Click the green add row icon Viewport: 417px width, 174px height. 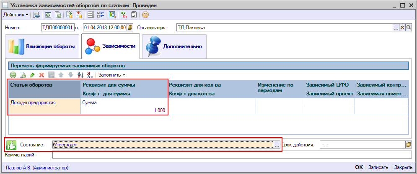tap(13, 75)
